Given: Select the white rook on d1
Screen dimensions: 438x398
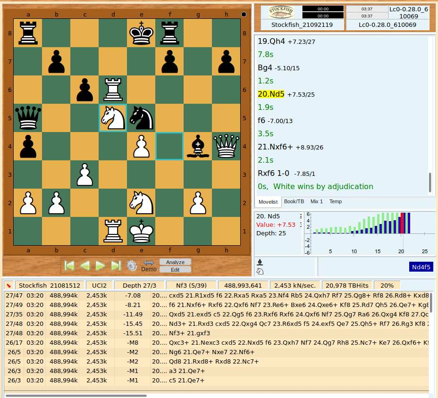Looking at the screenshot, I should [x=113, y=231].
